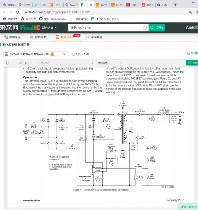This screenshot has height=210, width=198.
Task: Click the translate page icon in address bar
Action: pyautogui.click(x=191, y=12)
